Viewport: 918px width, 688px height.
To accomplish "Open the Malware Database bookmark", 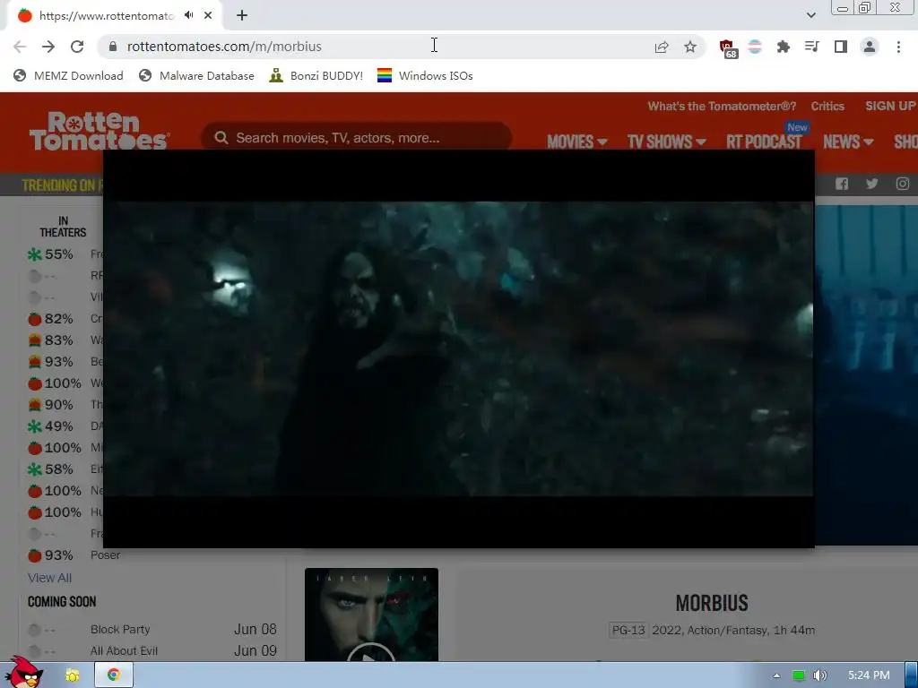I will [196, 75].
